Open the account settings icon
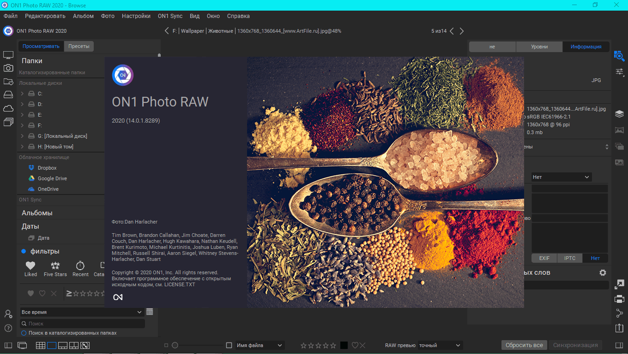628x354 pixels. tap(8, 314)
